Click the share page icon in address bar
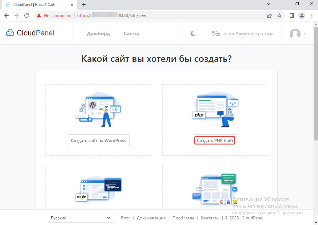This screenshot has width=318, height=225. (269, 16)
